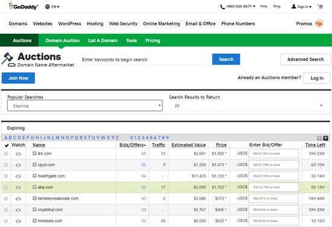Toggle the watch eye for berkeleyrealestate.com
The image size is (332, 227).
[18, 199]
